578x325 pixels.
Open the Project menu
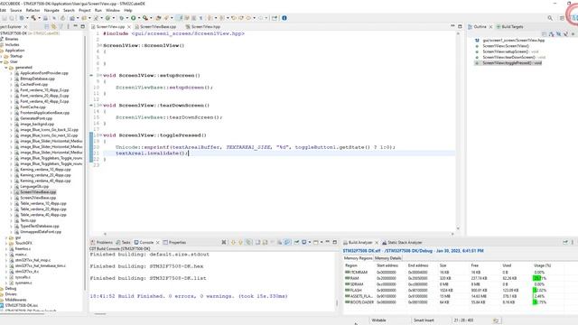coord(84,10)
